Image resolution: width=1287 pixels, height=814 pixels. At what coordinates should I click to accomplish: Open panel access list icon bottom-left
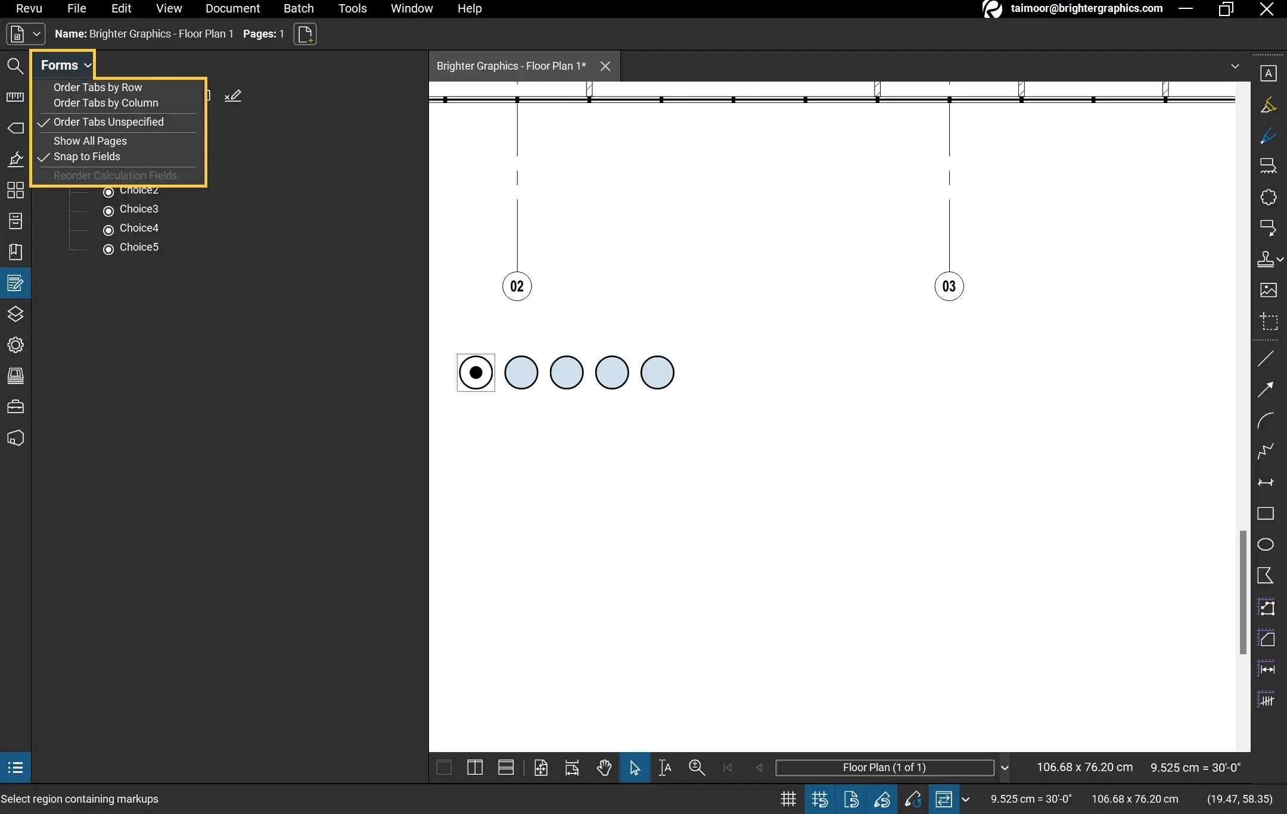[x=15, y=768]
